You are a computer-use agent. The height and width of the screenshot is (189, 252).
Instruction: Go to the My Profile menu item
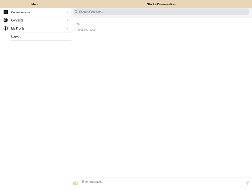pos(18,28)
